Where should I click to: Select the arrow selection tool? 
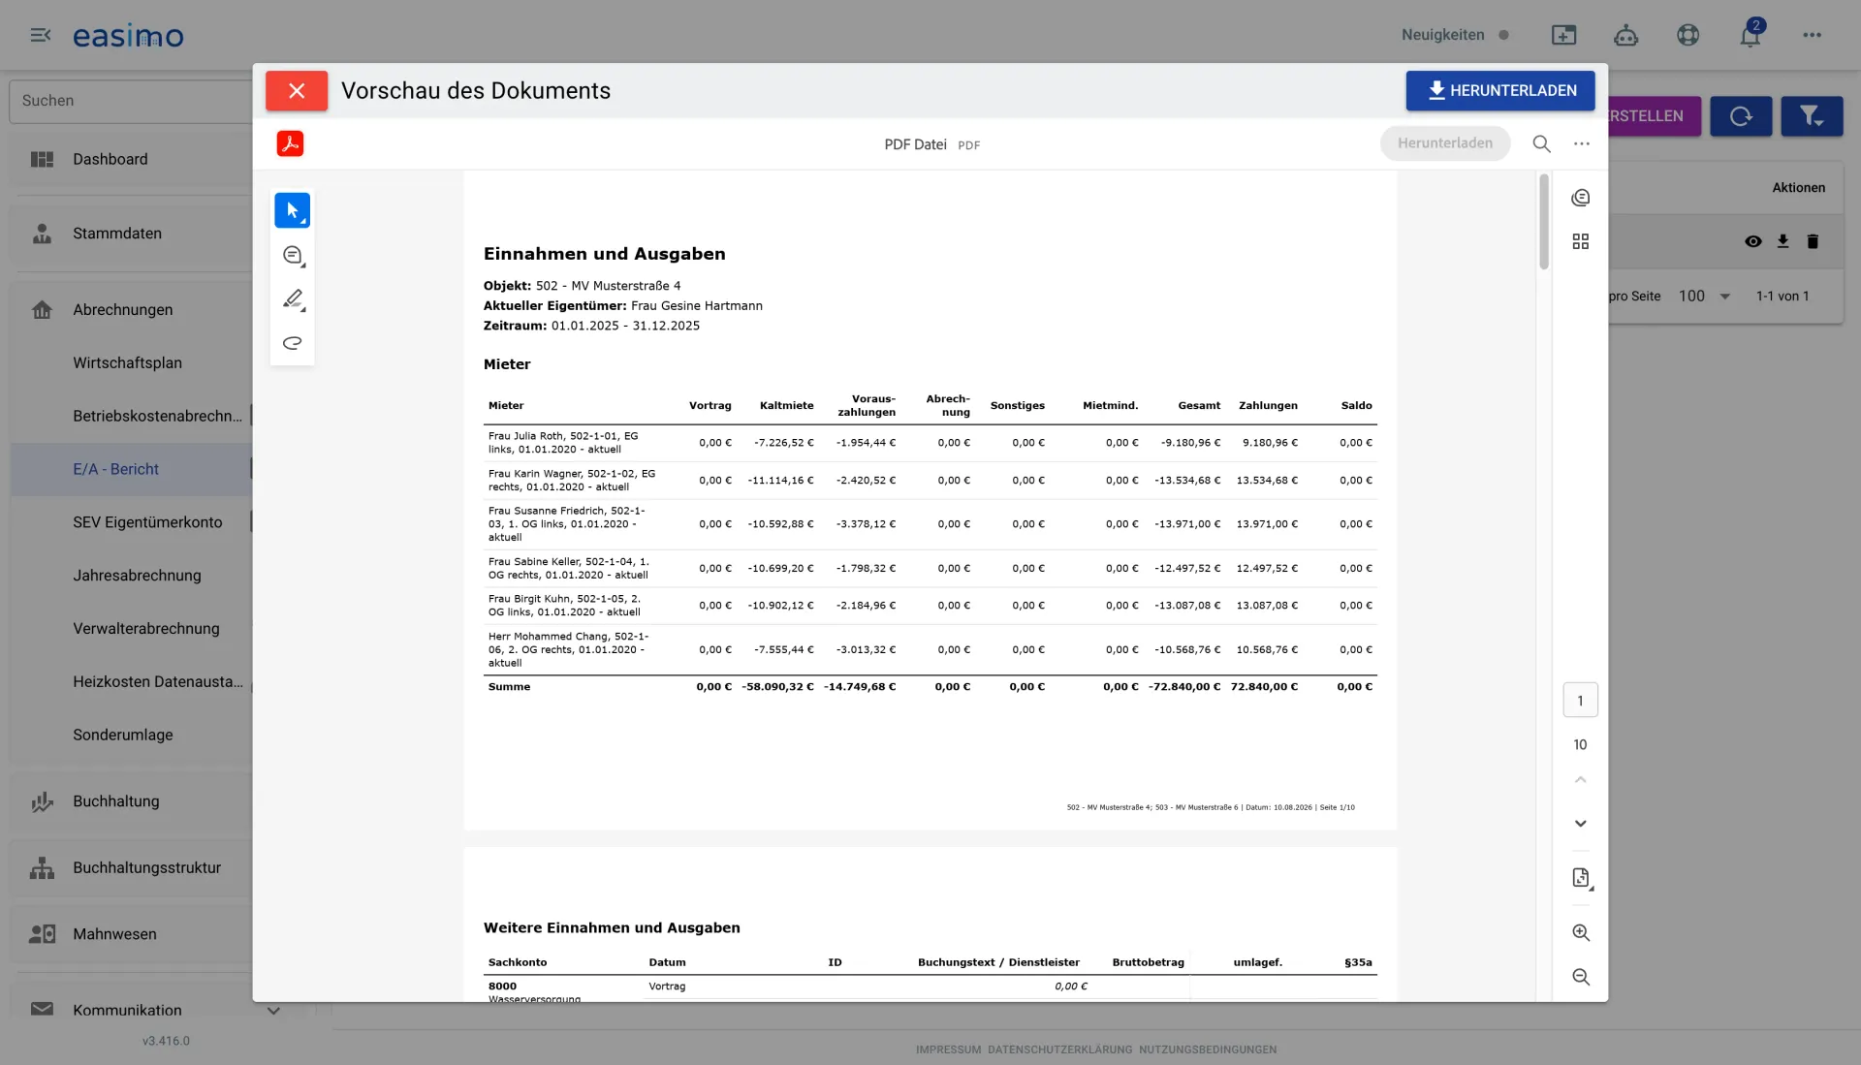click(x=292, y=210)
